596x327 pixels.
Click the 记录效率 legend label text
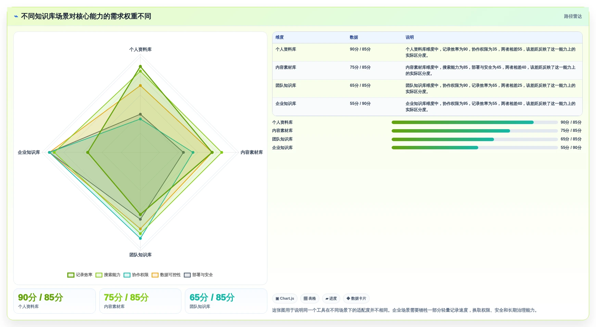(x=84, y=275)
